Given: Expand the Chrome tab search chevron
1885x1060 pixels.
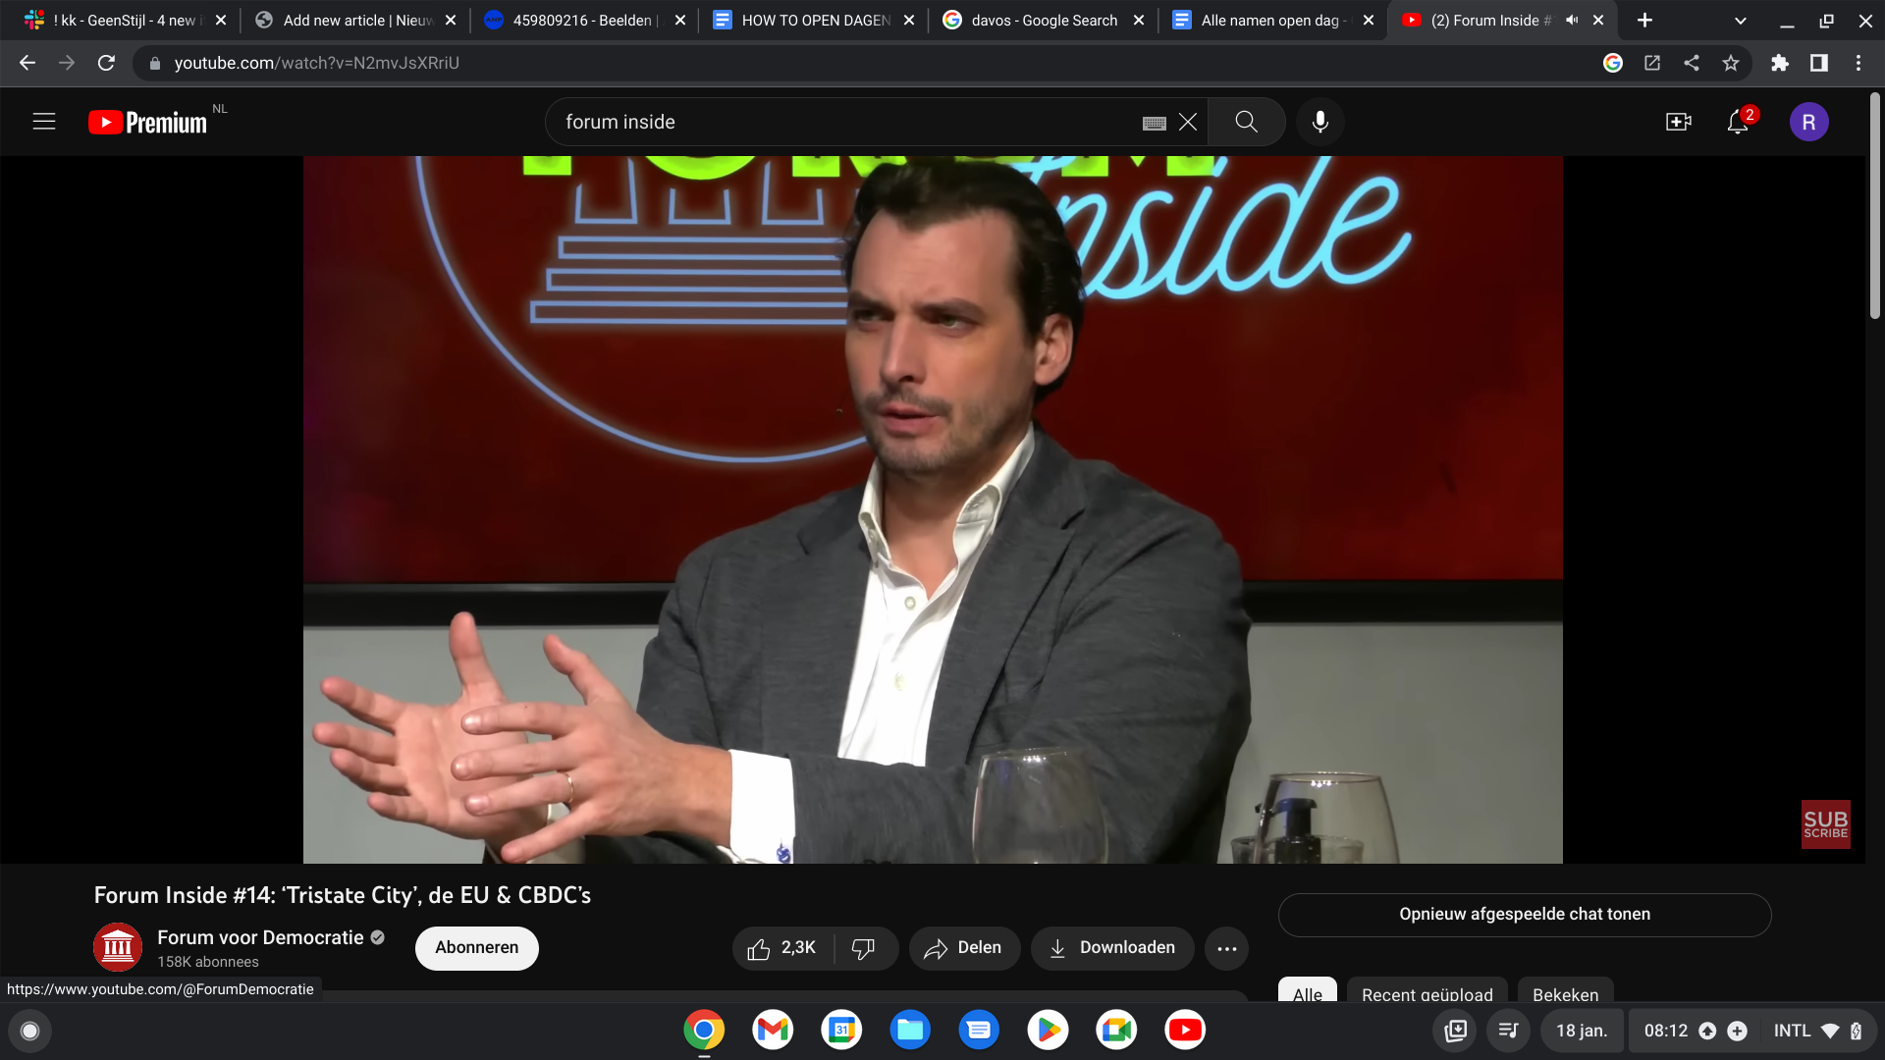Looking at the screenshot, I should [1741, 21].
